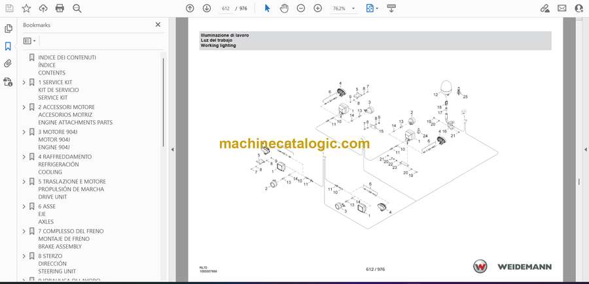The height and width of the screenshot is (284, 589).
Task: Open the security lock panel icon
Action: click(8, 82)
